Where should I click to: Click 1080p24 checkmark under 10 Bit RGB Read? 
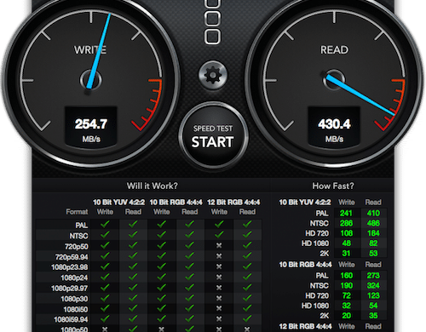[189, 277]
